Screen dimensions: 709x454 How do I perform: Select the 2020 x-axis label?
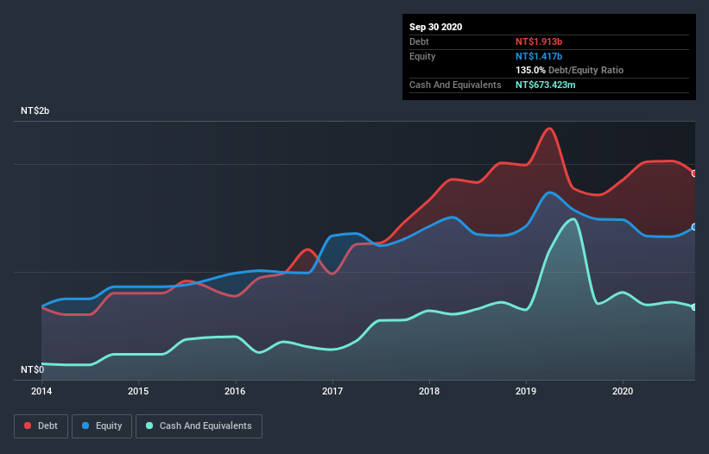623,391
